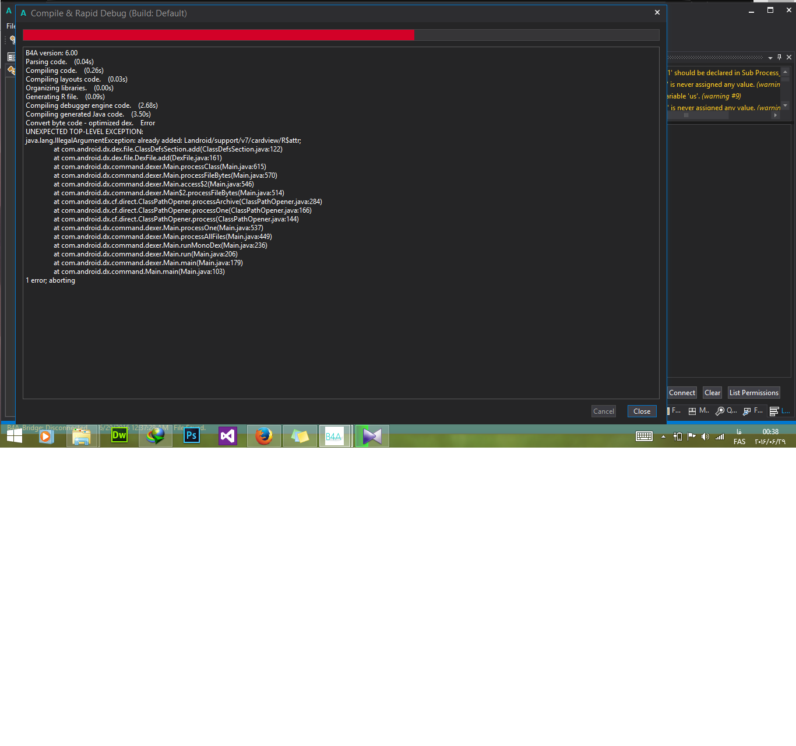Viewport: 796px width, 746px height.
Task: Pin the Logs panel with pushpin icon
Action: [779, 57]
